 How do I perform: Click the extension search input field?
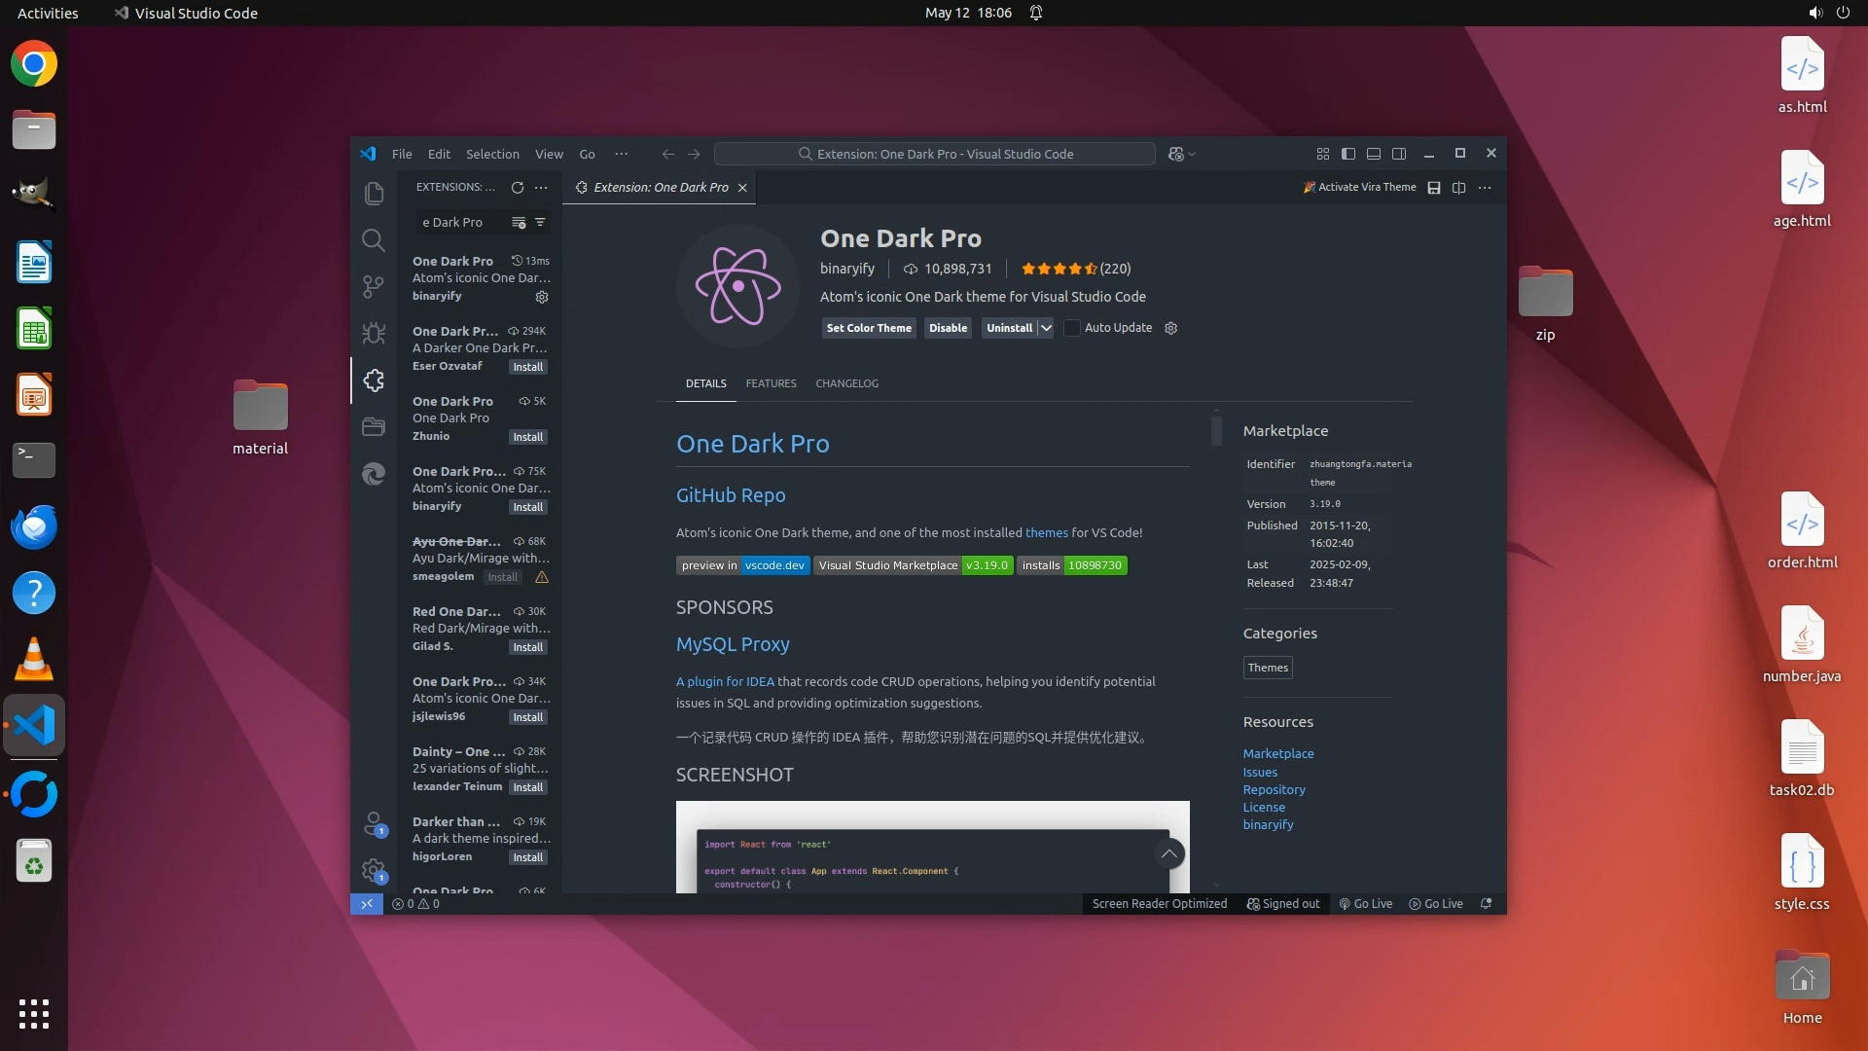(x=457, y=223)
